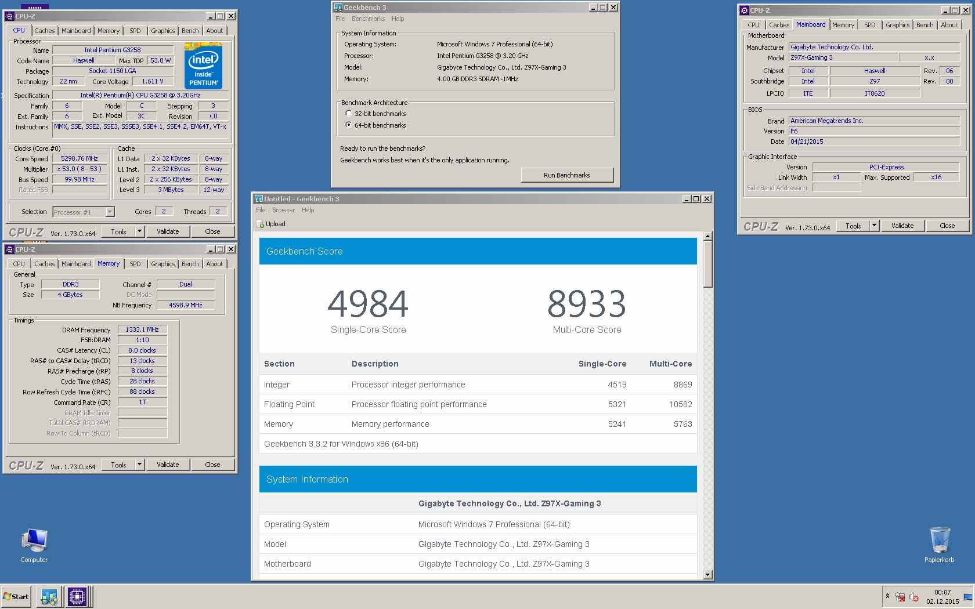This screenshot has width=975, height=609.
Task: Click Close button in CPU-Z memory window
Action: 212,465
